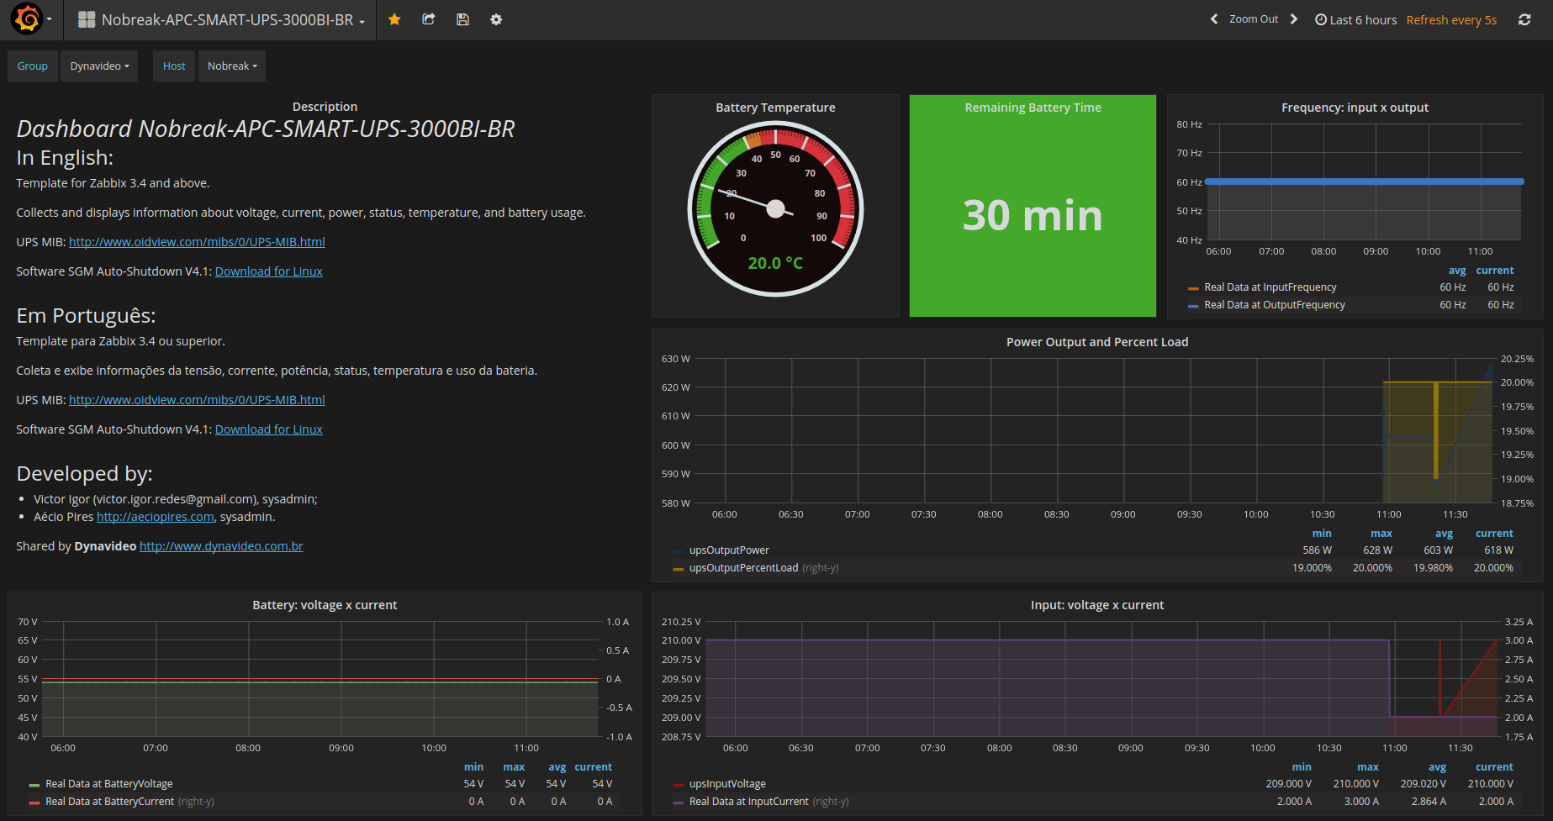The height and width of the screenshot is (821, 1553).
Task: Shift time range backward with left arrow
Action: pos(1213,19)
